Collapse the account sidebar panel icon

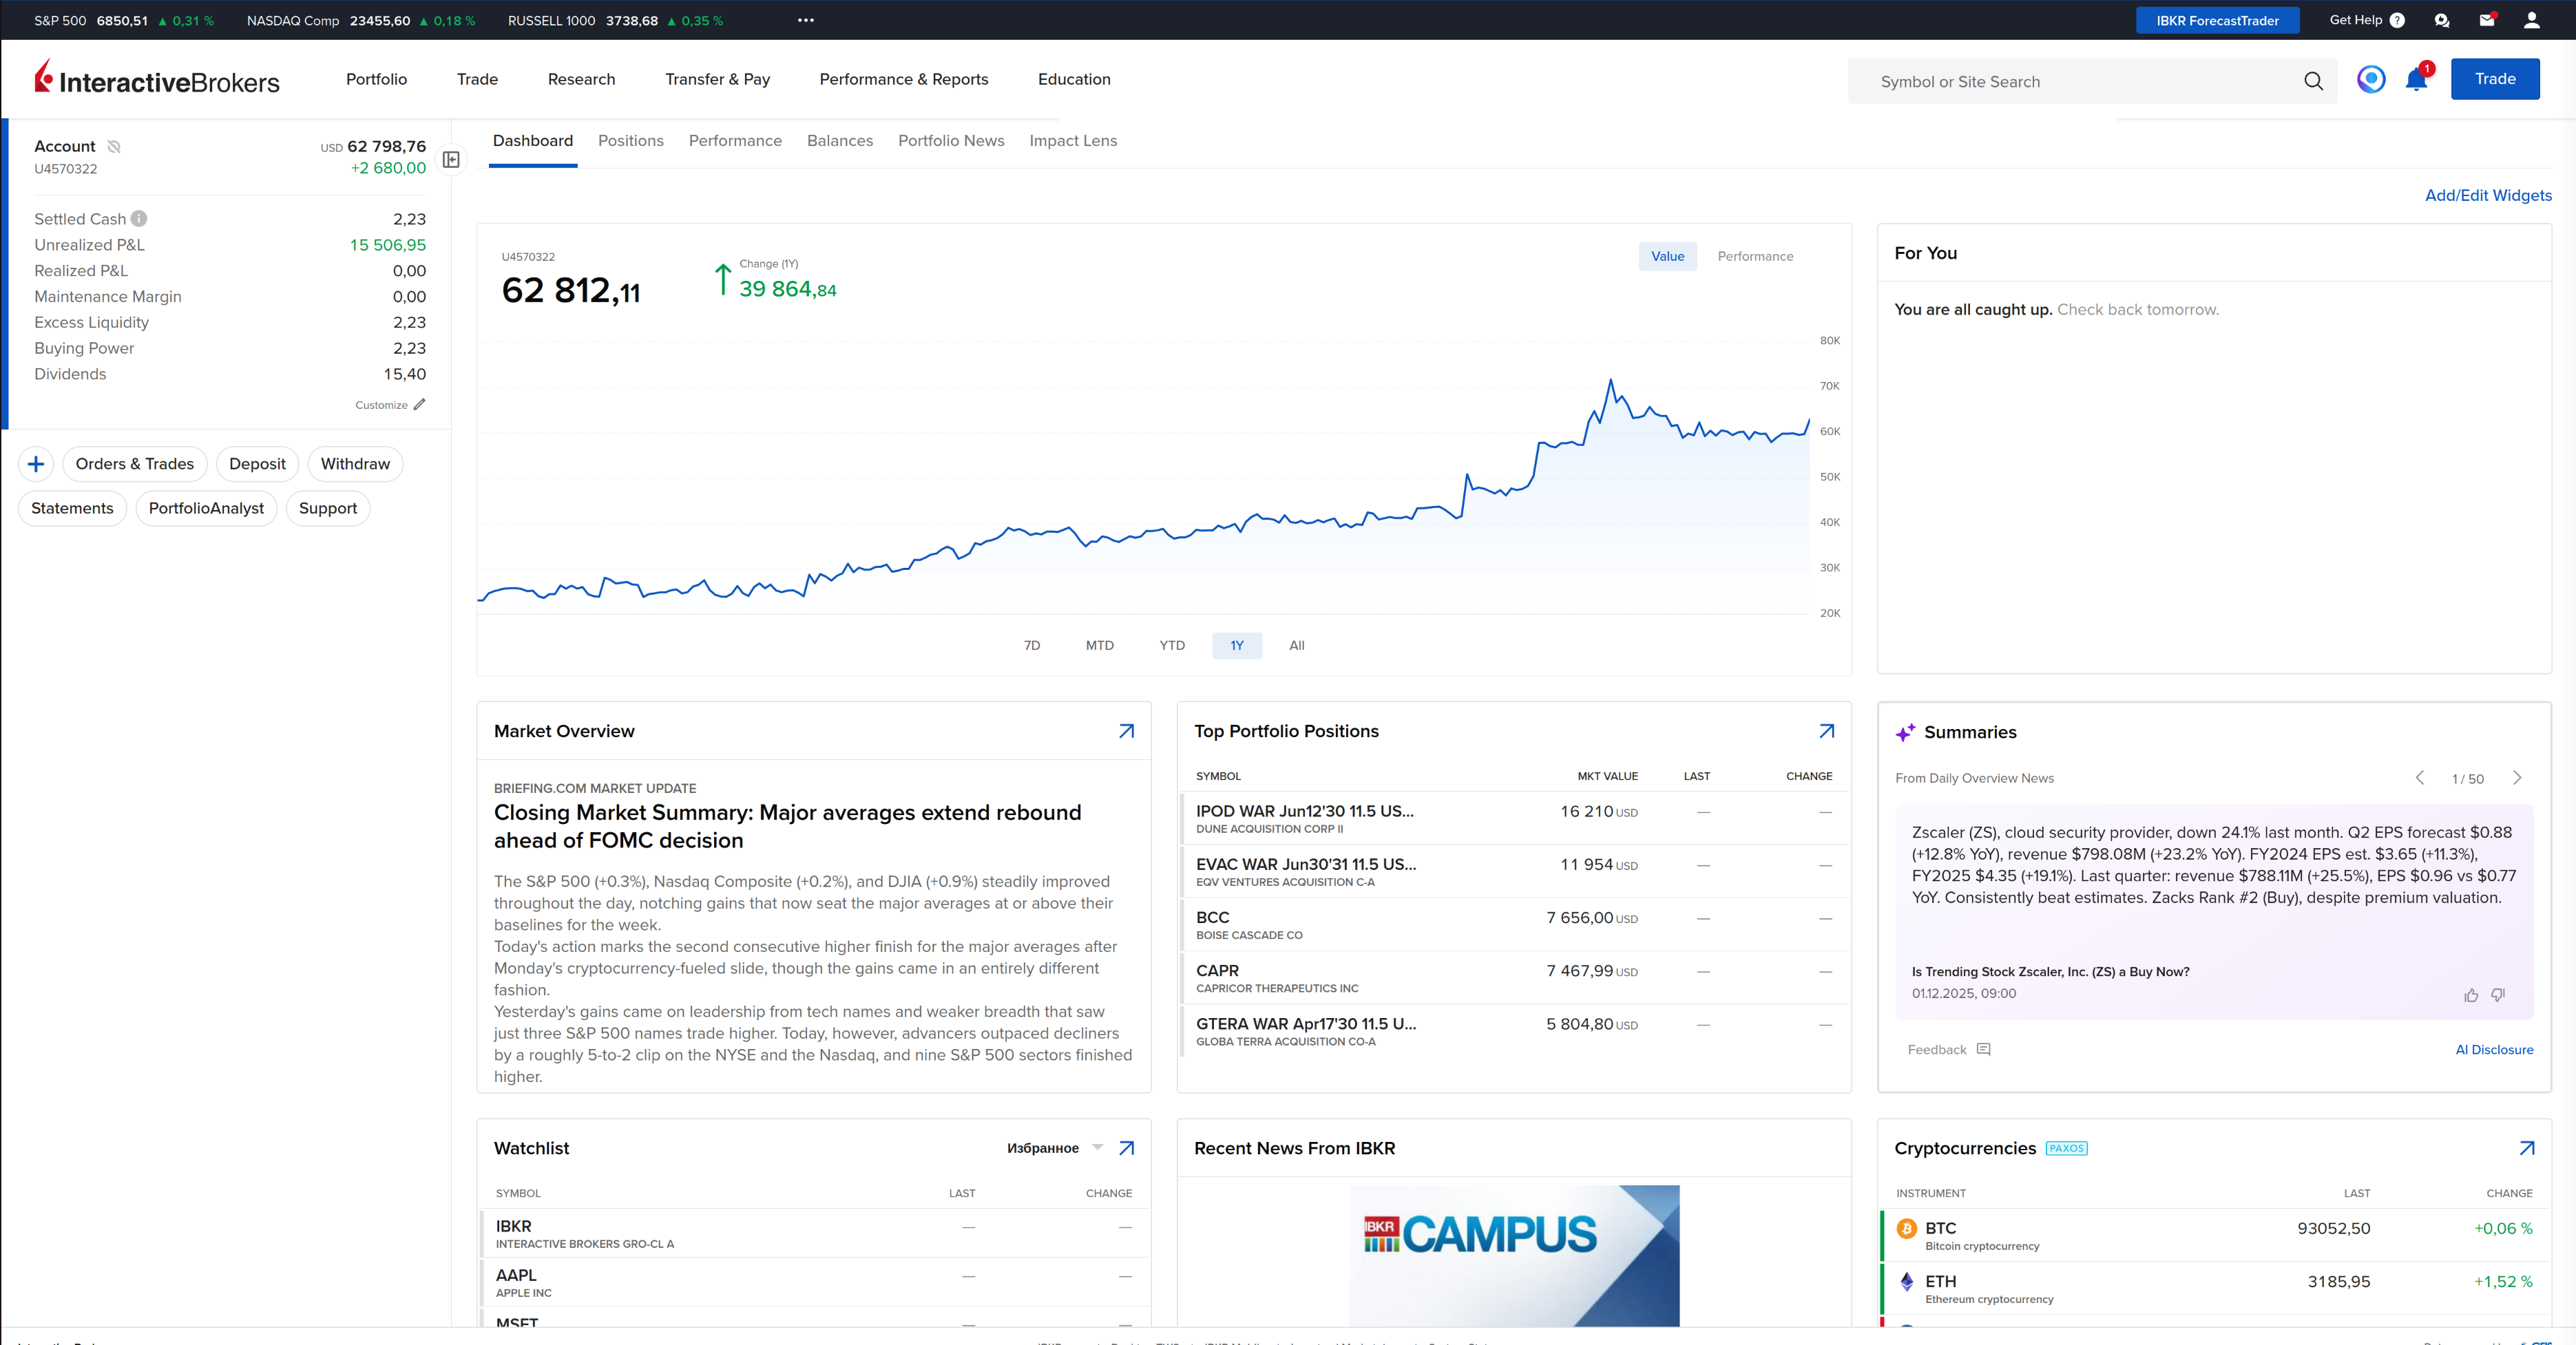tap(451, 160)
